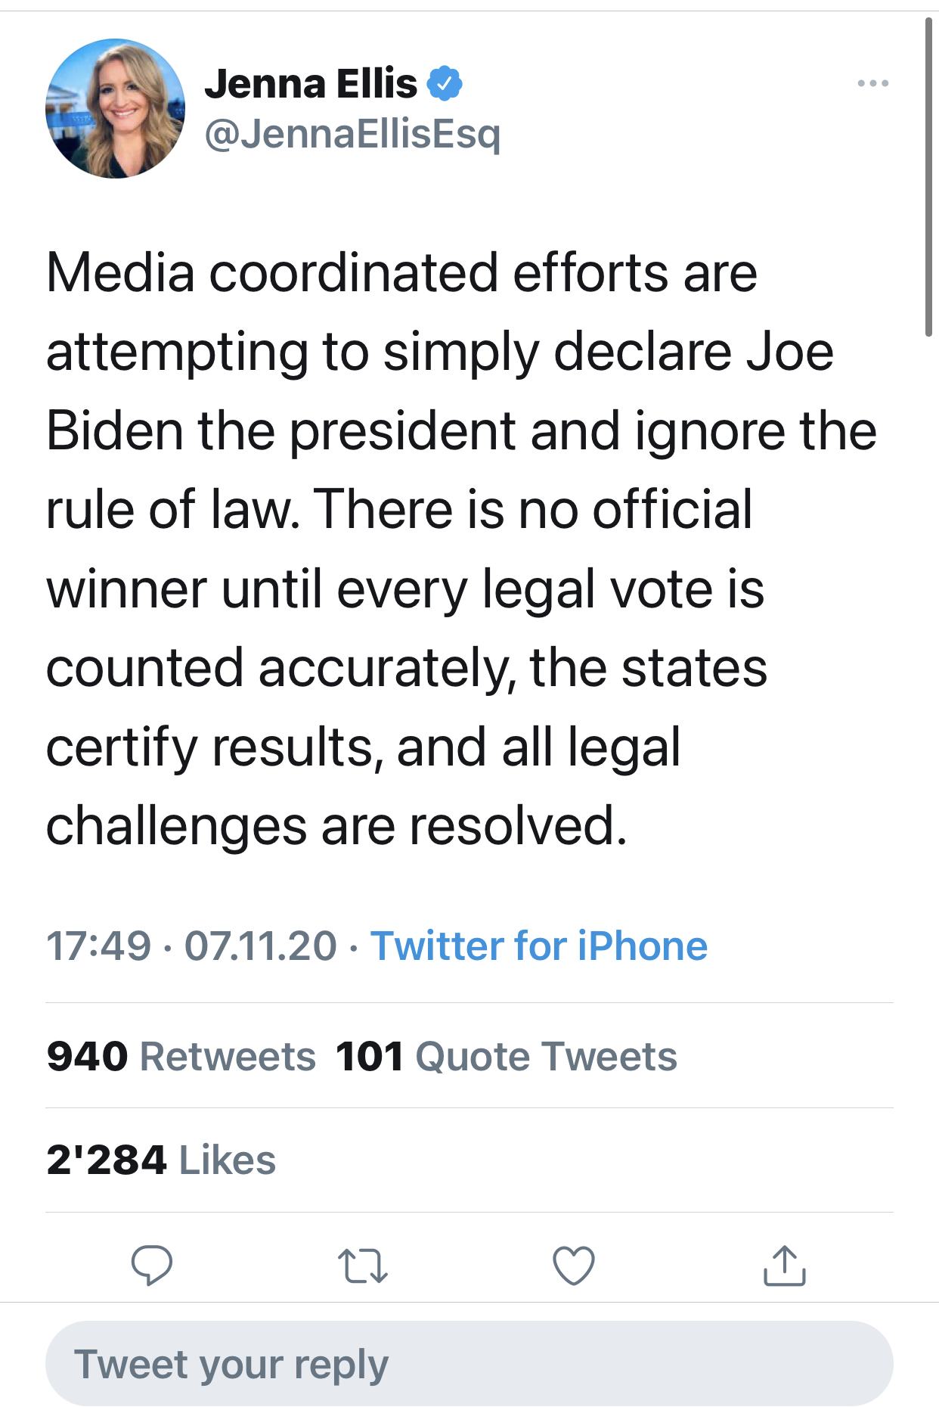Focus the Tweet your reply field
Screen dimensions: 939x1407
click(x=469, y=1364)
